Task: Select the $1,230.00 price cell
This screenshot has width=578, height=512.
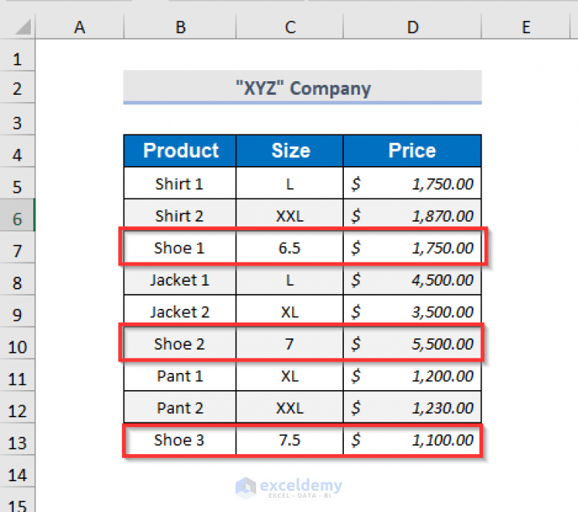Action: coord(412,407)
